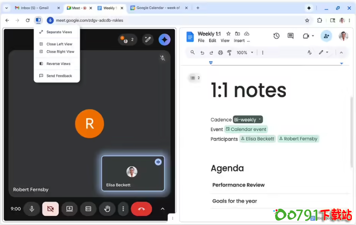Viewport: 356px width, 225px height.
Task: Select Reverse Views from split menu
Action: [x=58, y=64]
